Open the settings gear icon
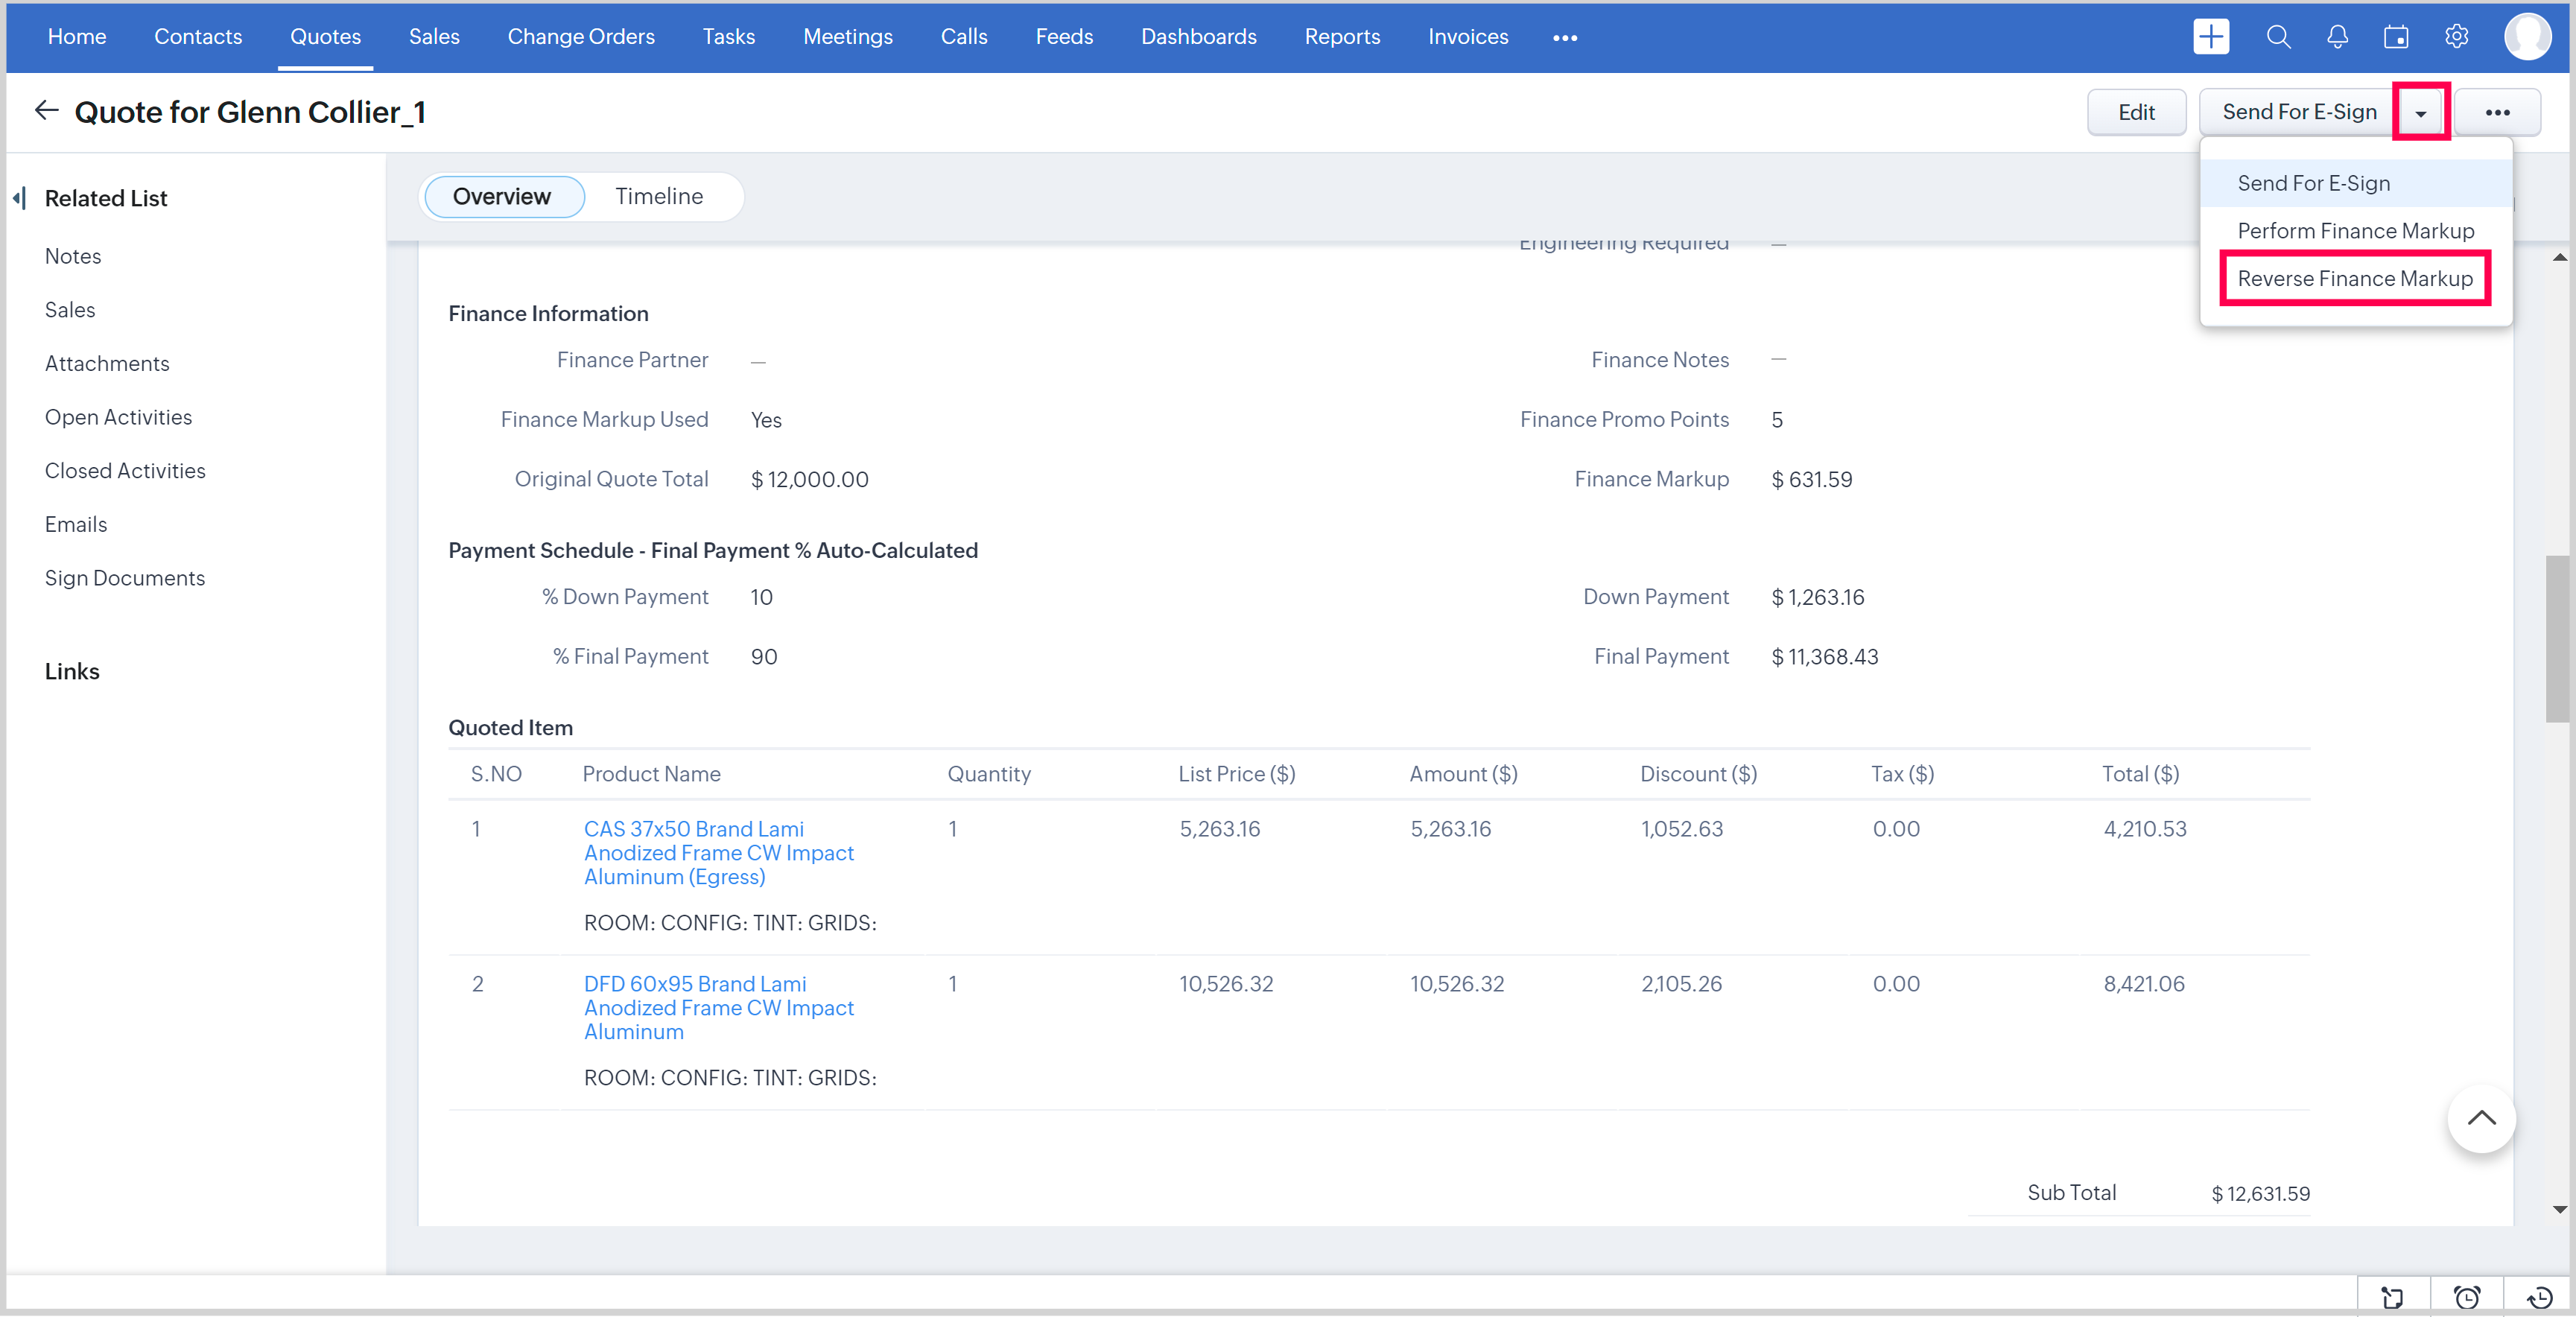The height and width of the screenshot is (1317, 2576). pos(2456,37)
